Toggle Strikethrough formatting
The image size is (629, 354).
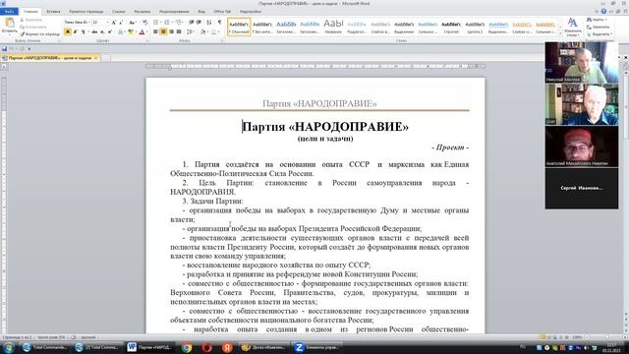(94, 31)
